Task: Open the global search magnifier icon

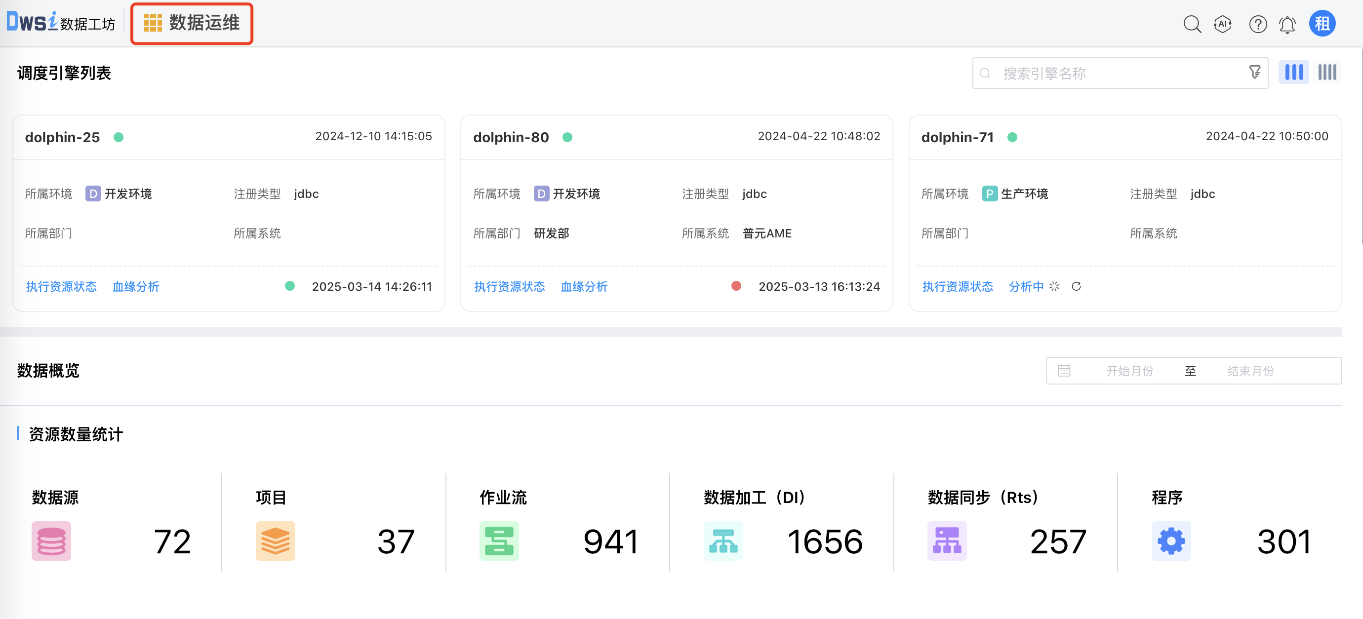Action: 1192,24
